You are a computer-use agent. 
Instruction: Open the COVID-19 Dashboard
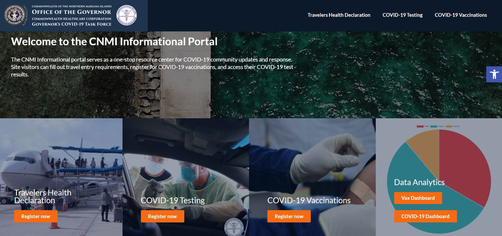click(x=425, y=216)
